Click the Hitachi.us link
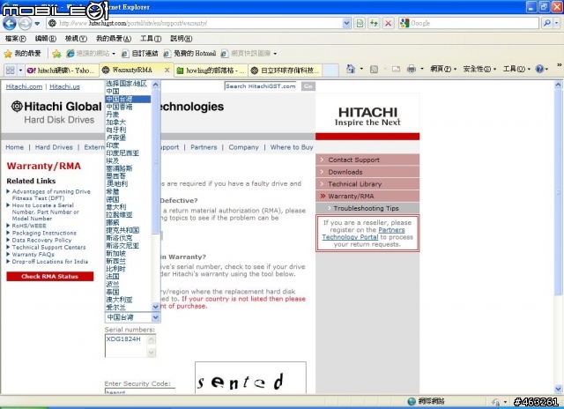The width and height of the screenshot is (564, 409). pyautogui.click(x=64, y=86)
